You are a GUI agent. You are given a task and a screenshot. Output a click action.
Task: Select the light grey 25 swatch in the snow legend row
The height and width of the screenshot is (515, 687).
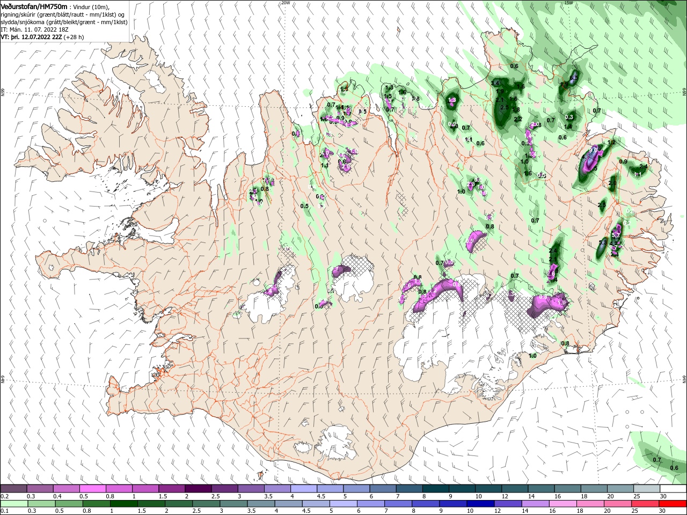646,489
